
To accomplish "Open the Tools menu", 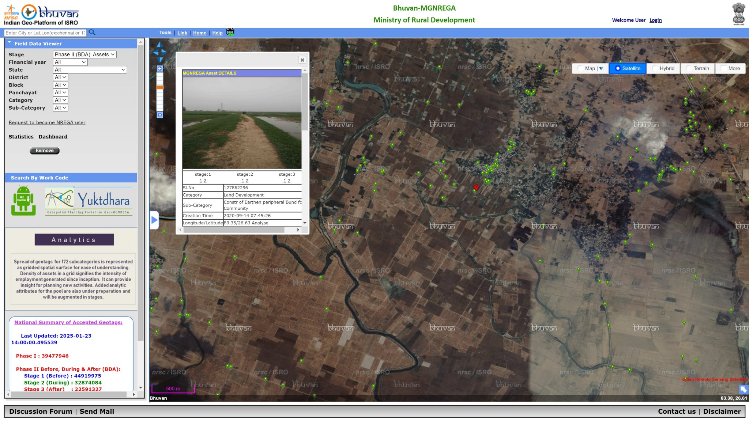I will (x=165, y=33).
